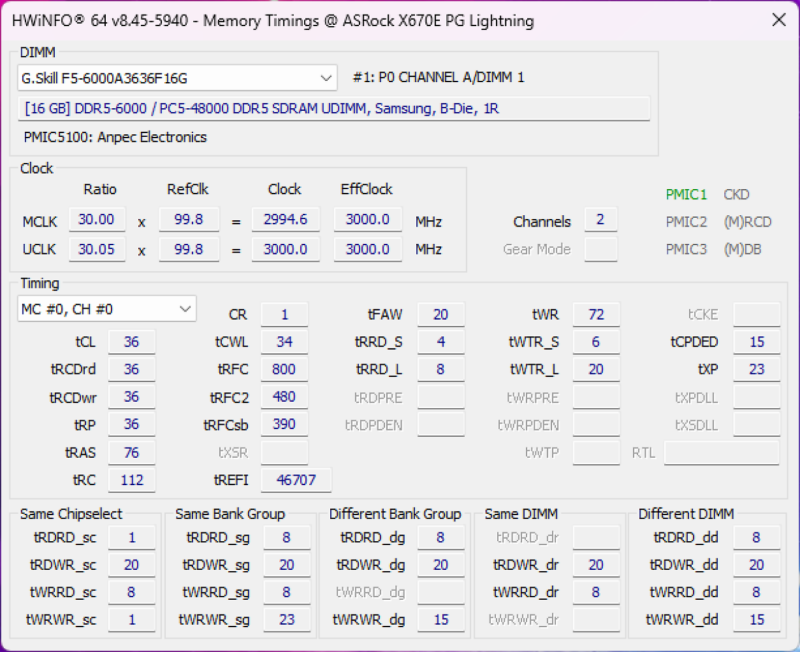Click the tRFC value 800
This screenshot has width=800, height=652.
pos(284,369)
